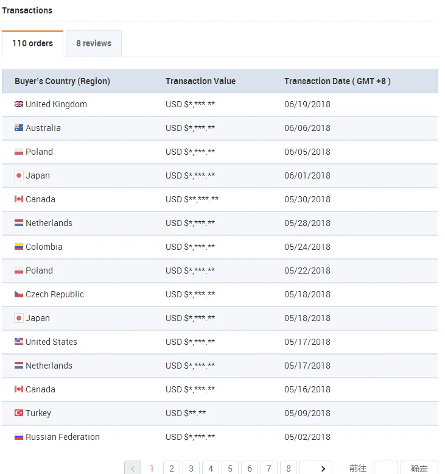Click the Australia flag icon
The width and height of the screenshot is (445, 474).
[x=19, y=128]
